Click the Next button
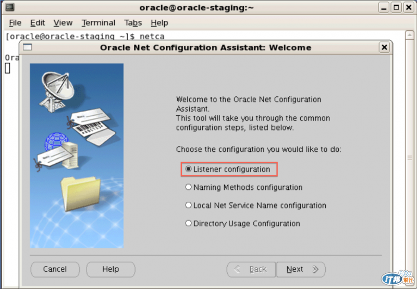The width and height of the screenshot is (417, 289). (x=301, y=269)
